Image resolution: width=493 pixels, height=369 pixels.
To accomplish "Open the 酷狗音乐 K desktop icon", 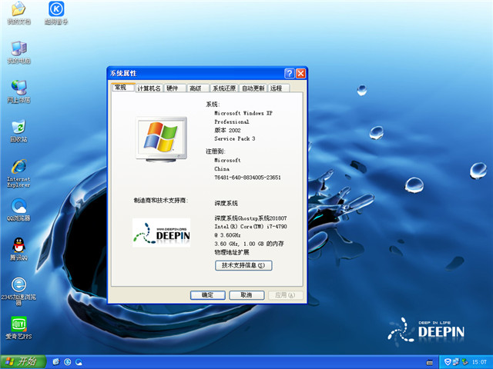I will click(56, 12).
